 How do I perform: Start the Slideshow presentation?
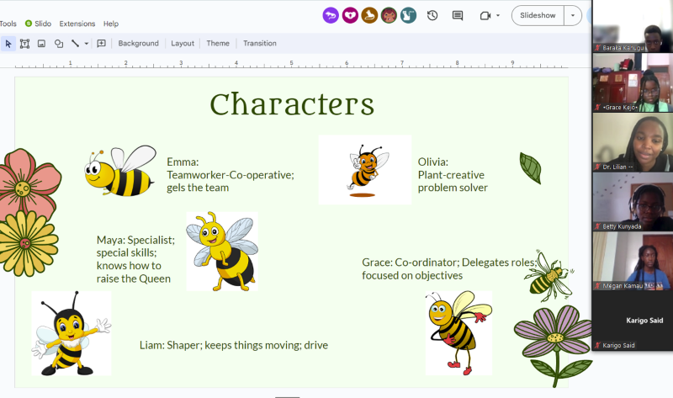tap(538, 15)
